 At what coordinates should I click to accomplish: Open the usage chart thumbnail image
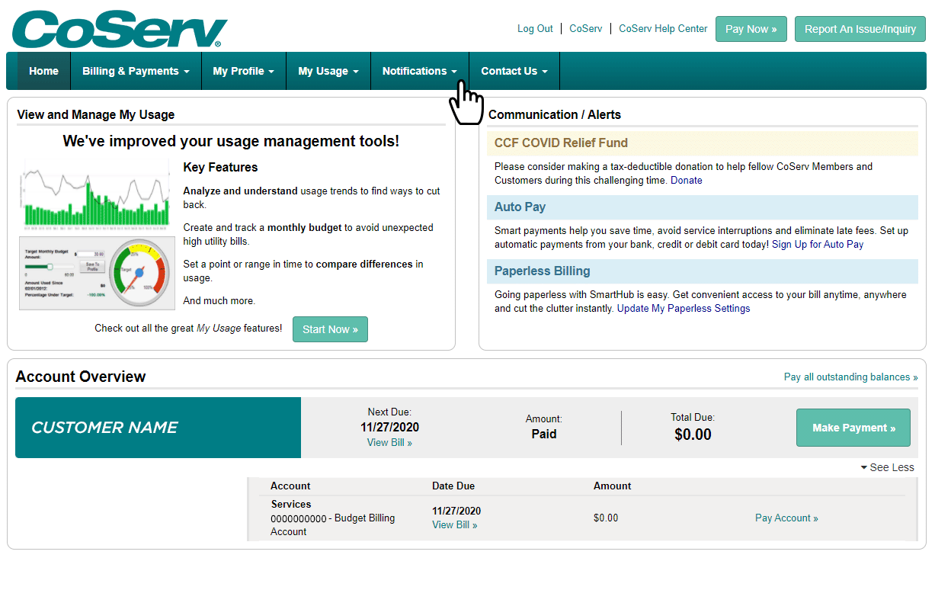coord(95,195)
